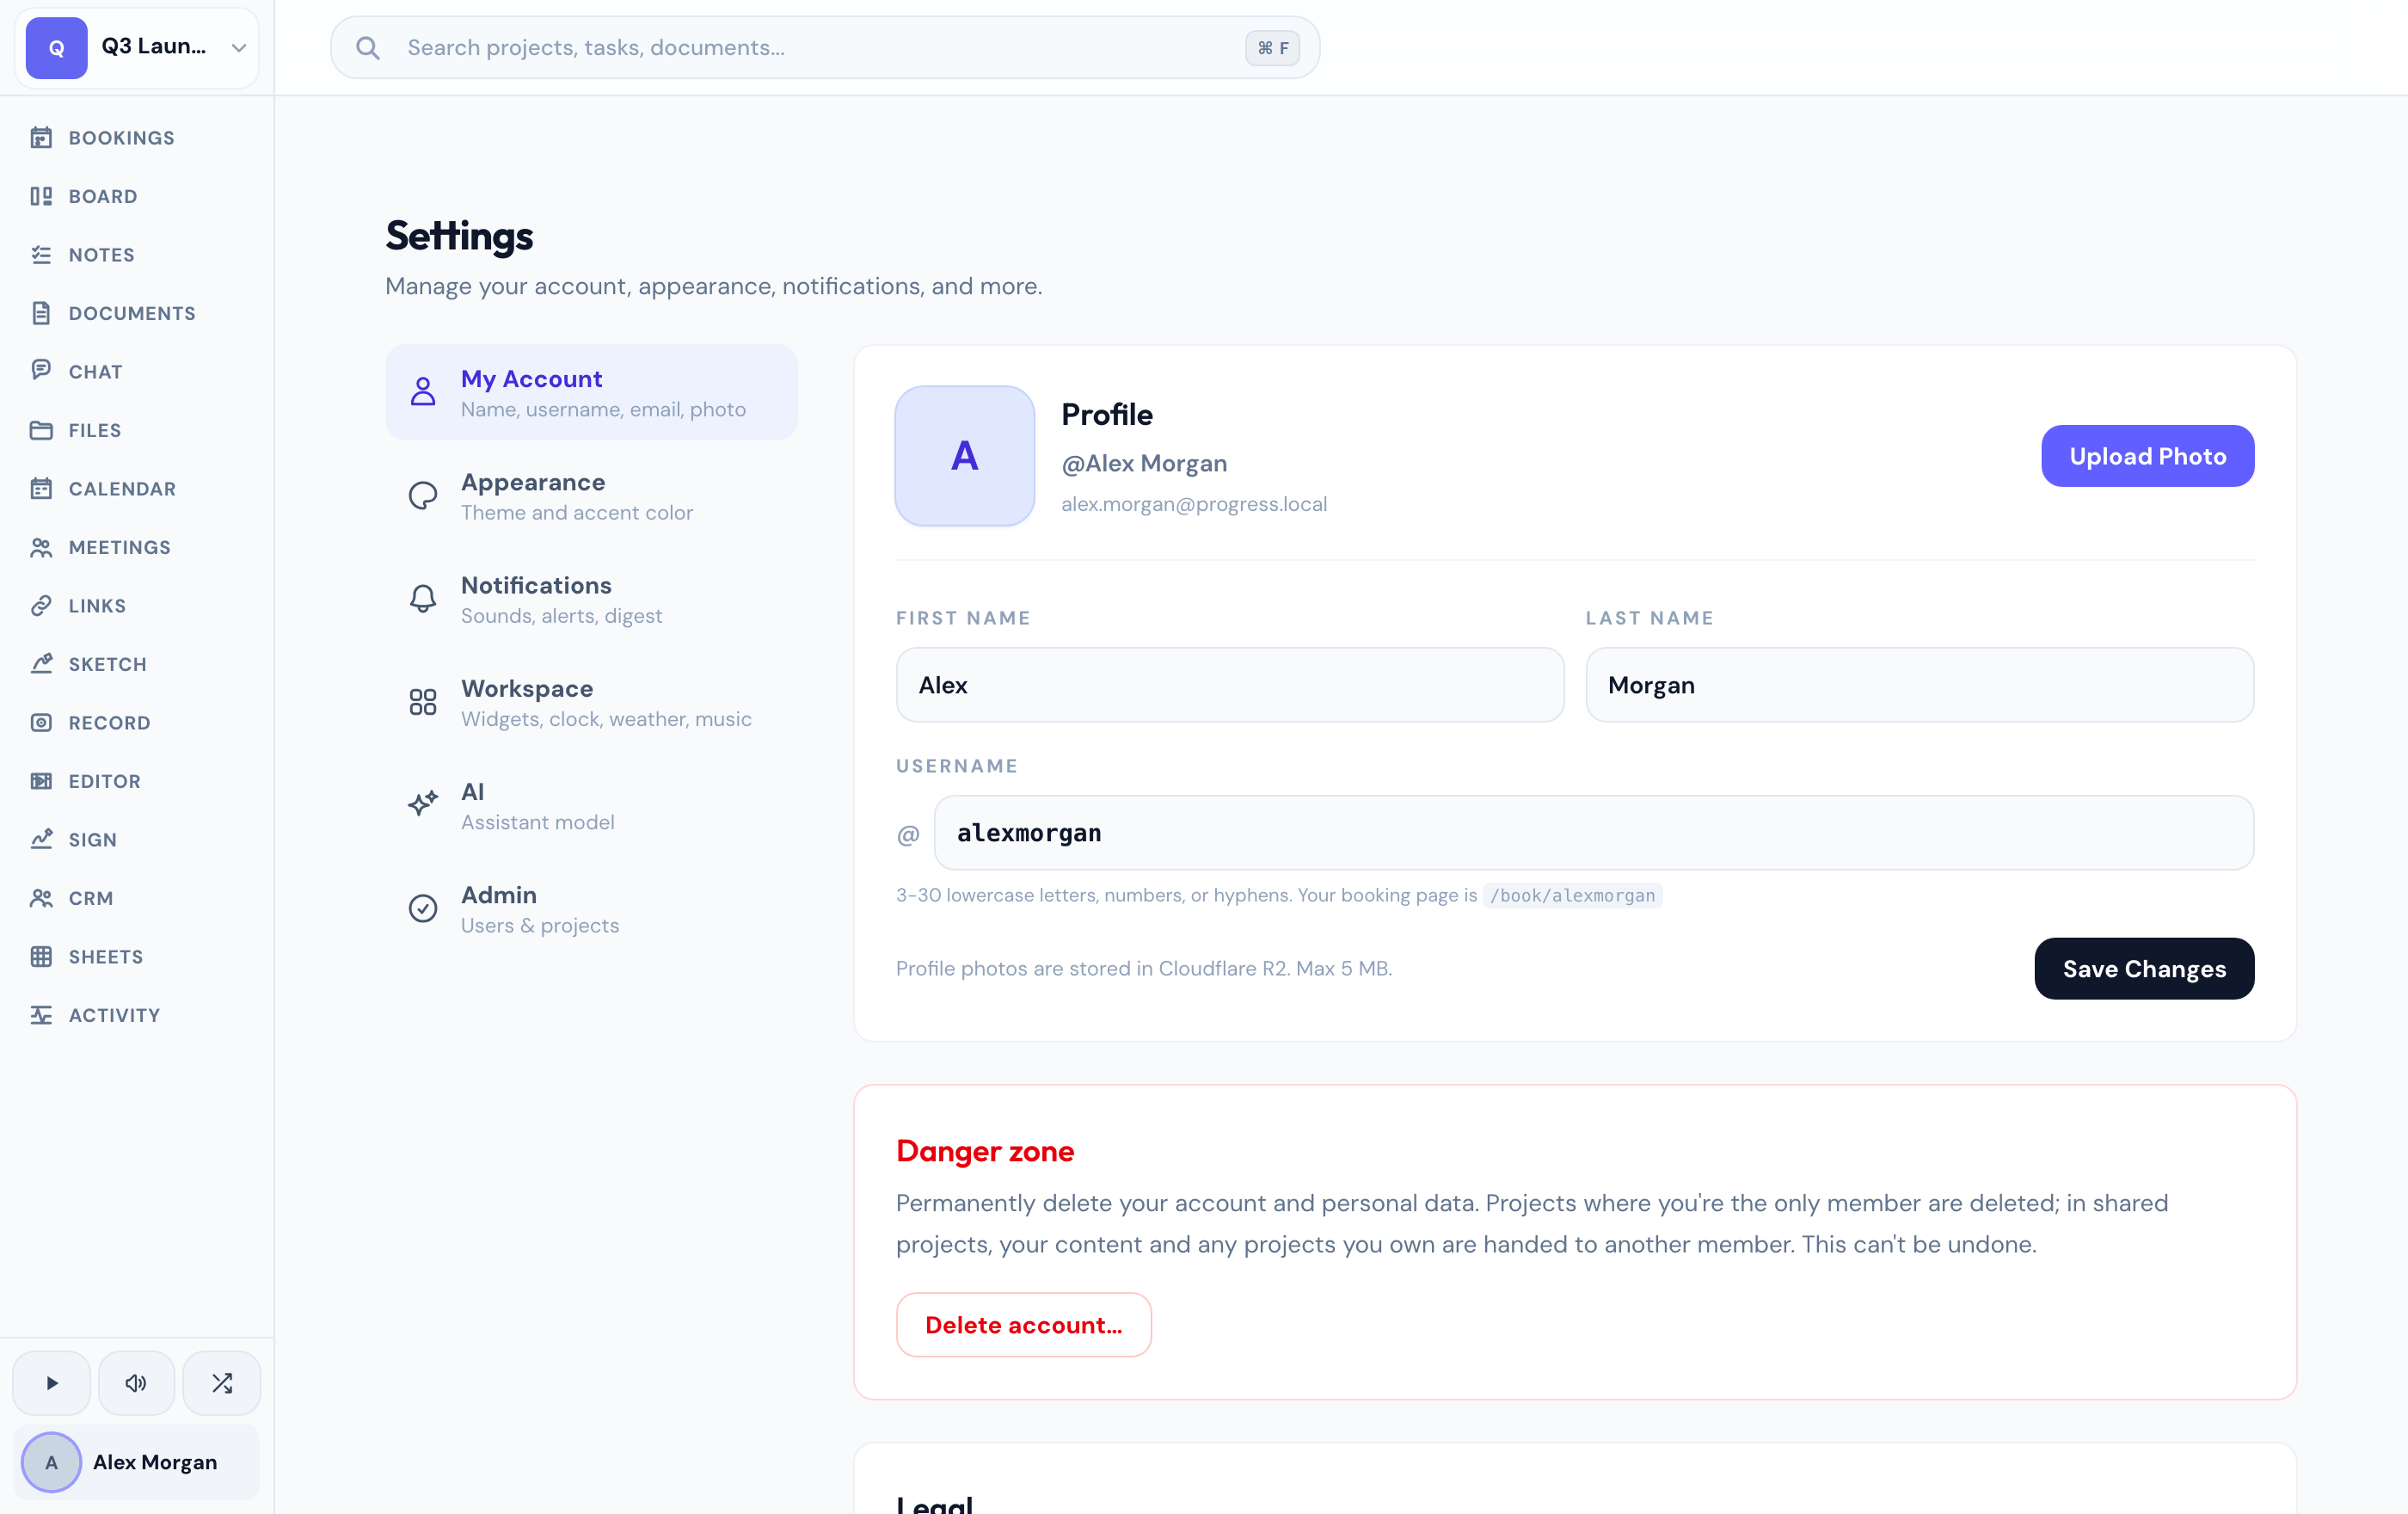Toggle music volume speaker button
This screenshot has height=1514, width=2408.
point(136,1383)
